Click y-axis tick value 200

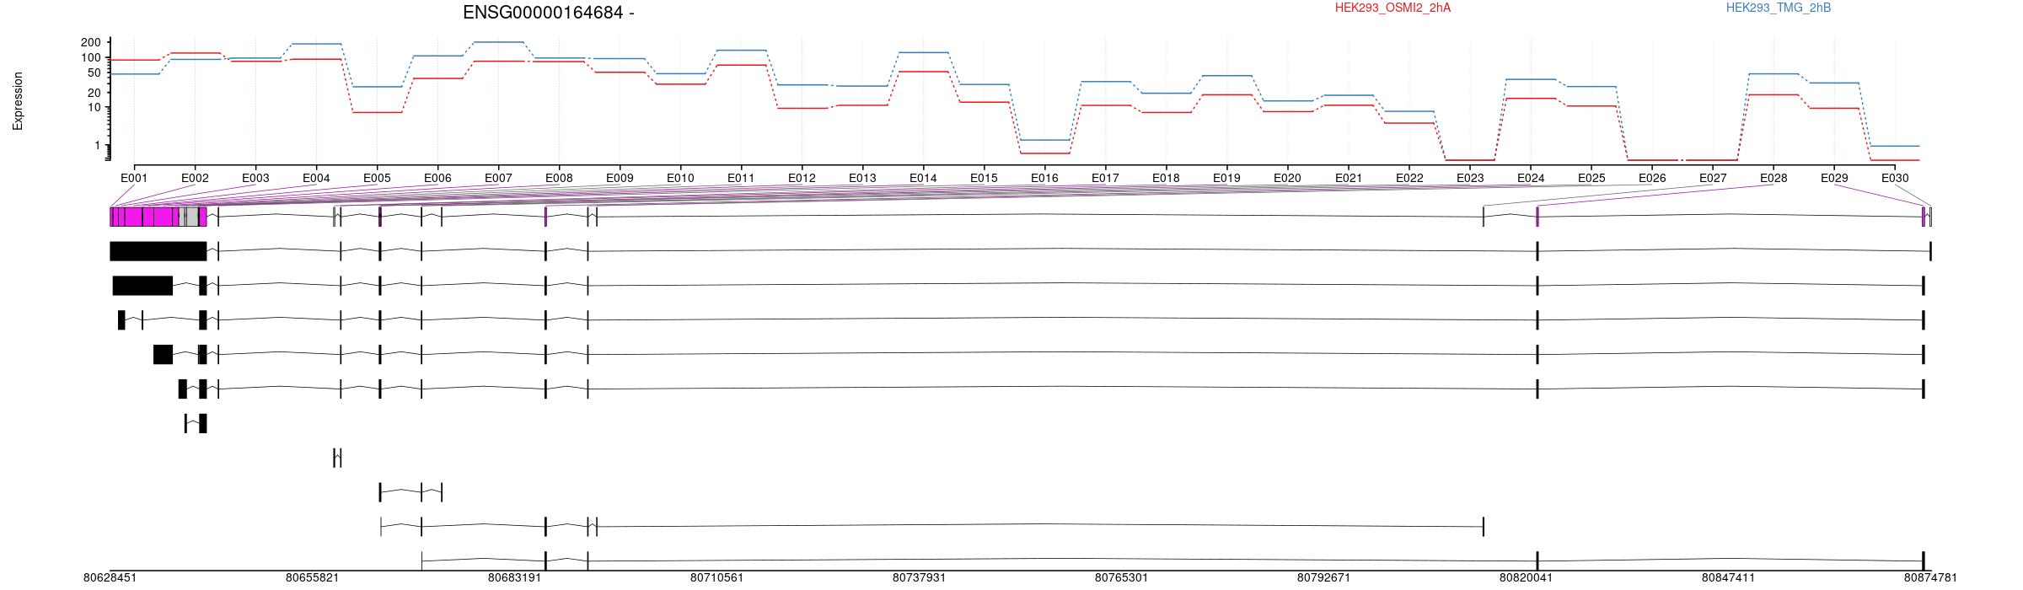point(91,42)
